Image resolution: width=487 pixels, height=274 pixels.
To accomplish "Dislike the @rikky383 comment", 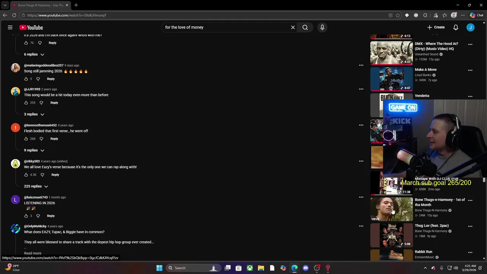I will 42,175.
